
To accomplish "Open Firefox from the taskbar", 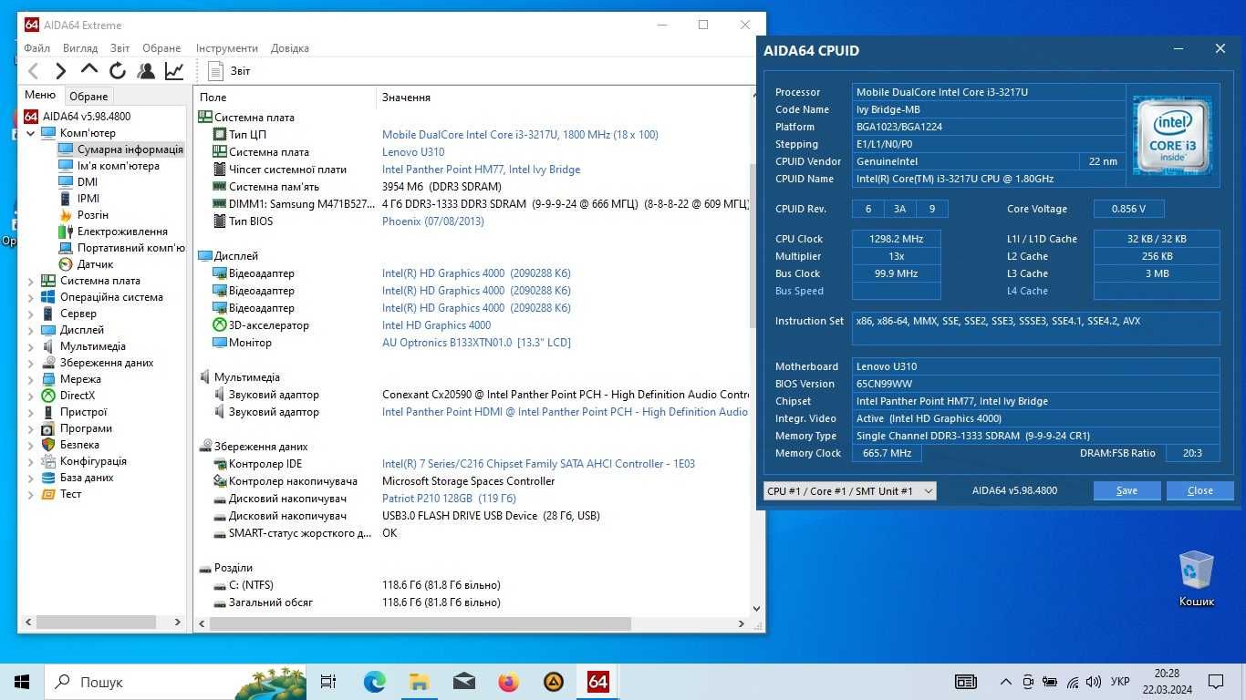I will (508, 682).
